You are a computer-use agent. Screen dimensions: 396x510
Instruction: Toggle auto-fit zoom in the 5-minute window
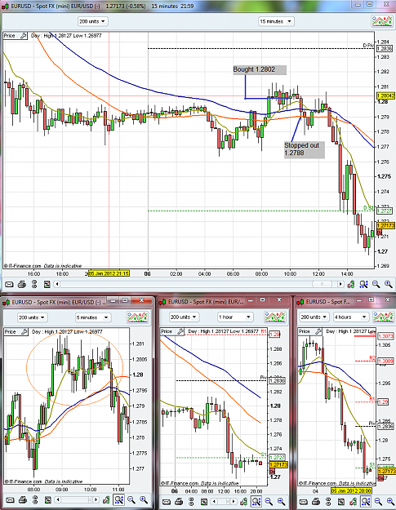click(118, 499)
